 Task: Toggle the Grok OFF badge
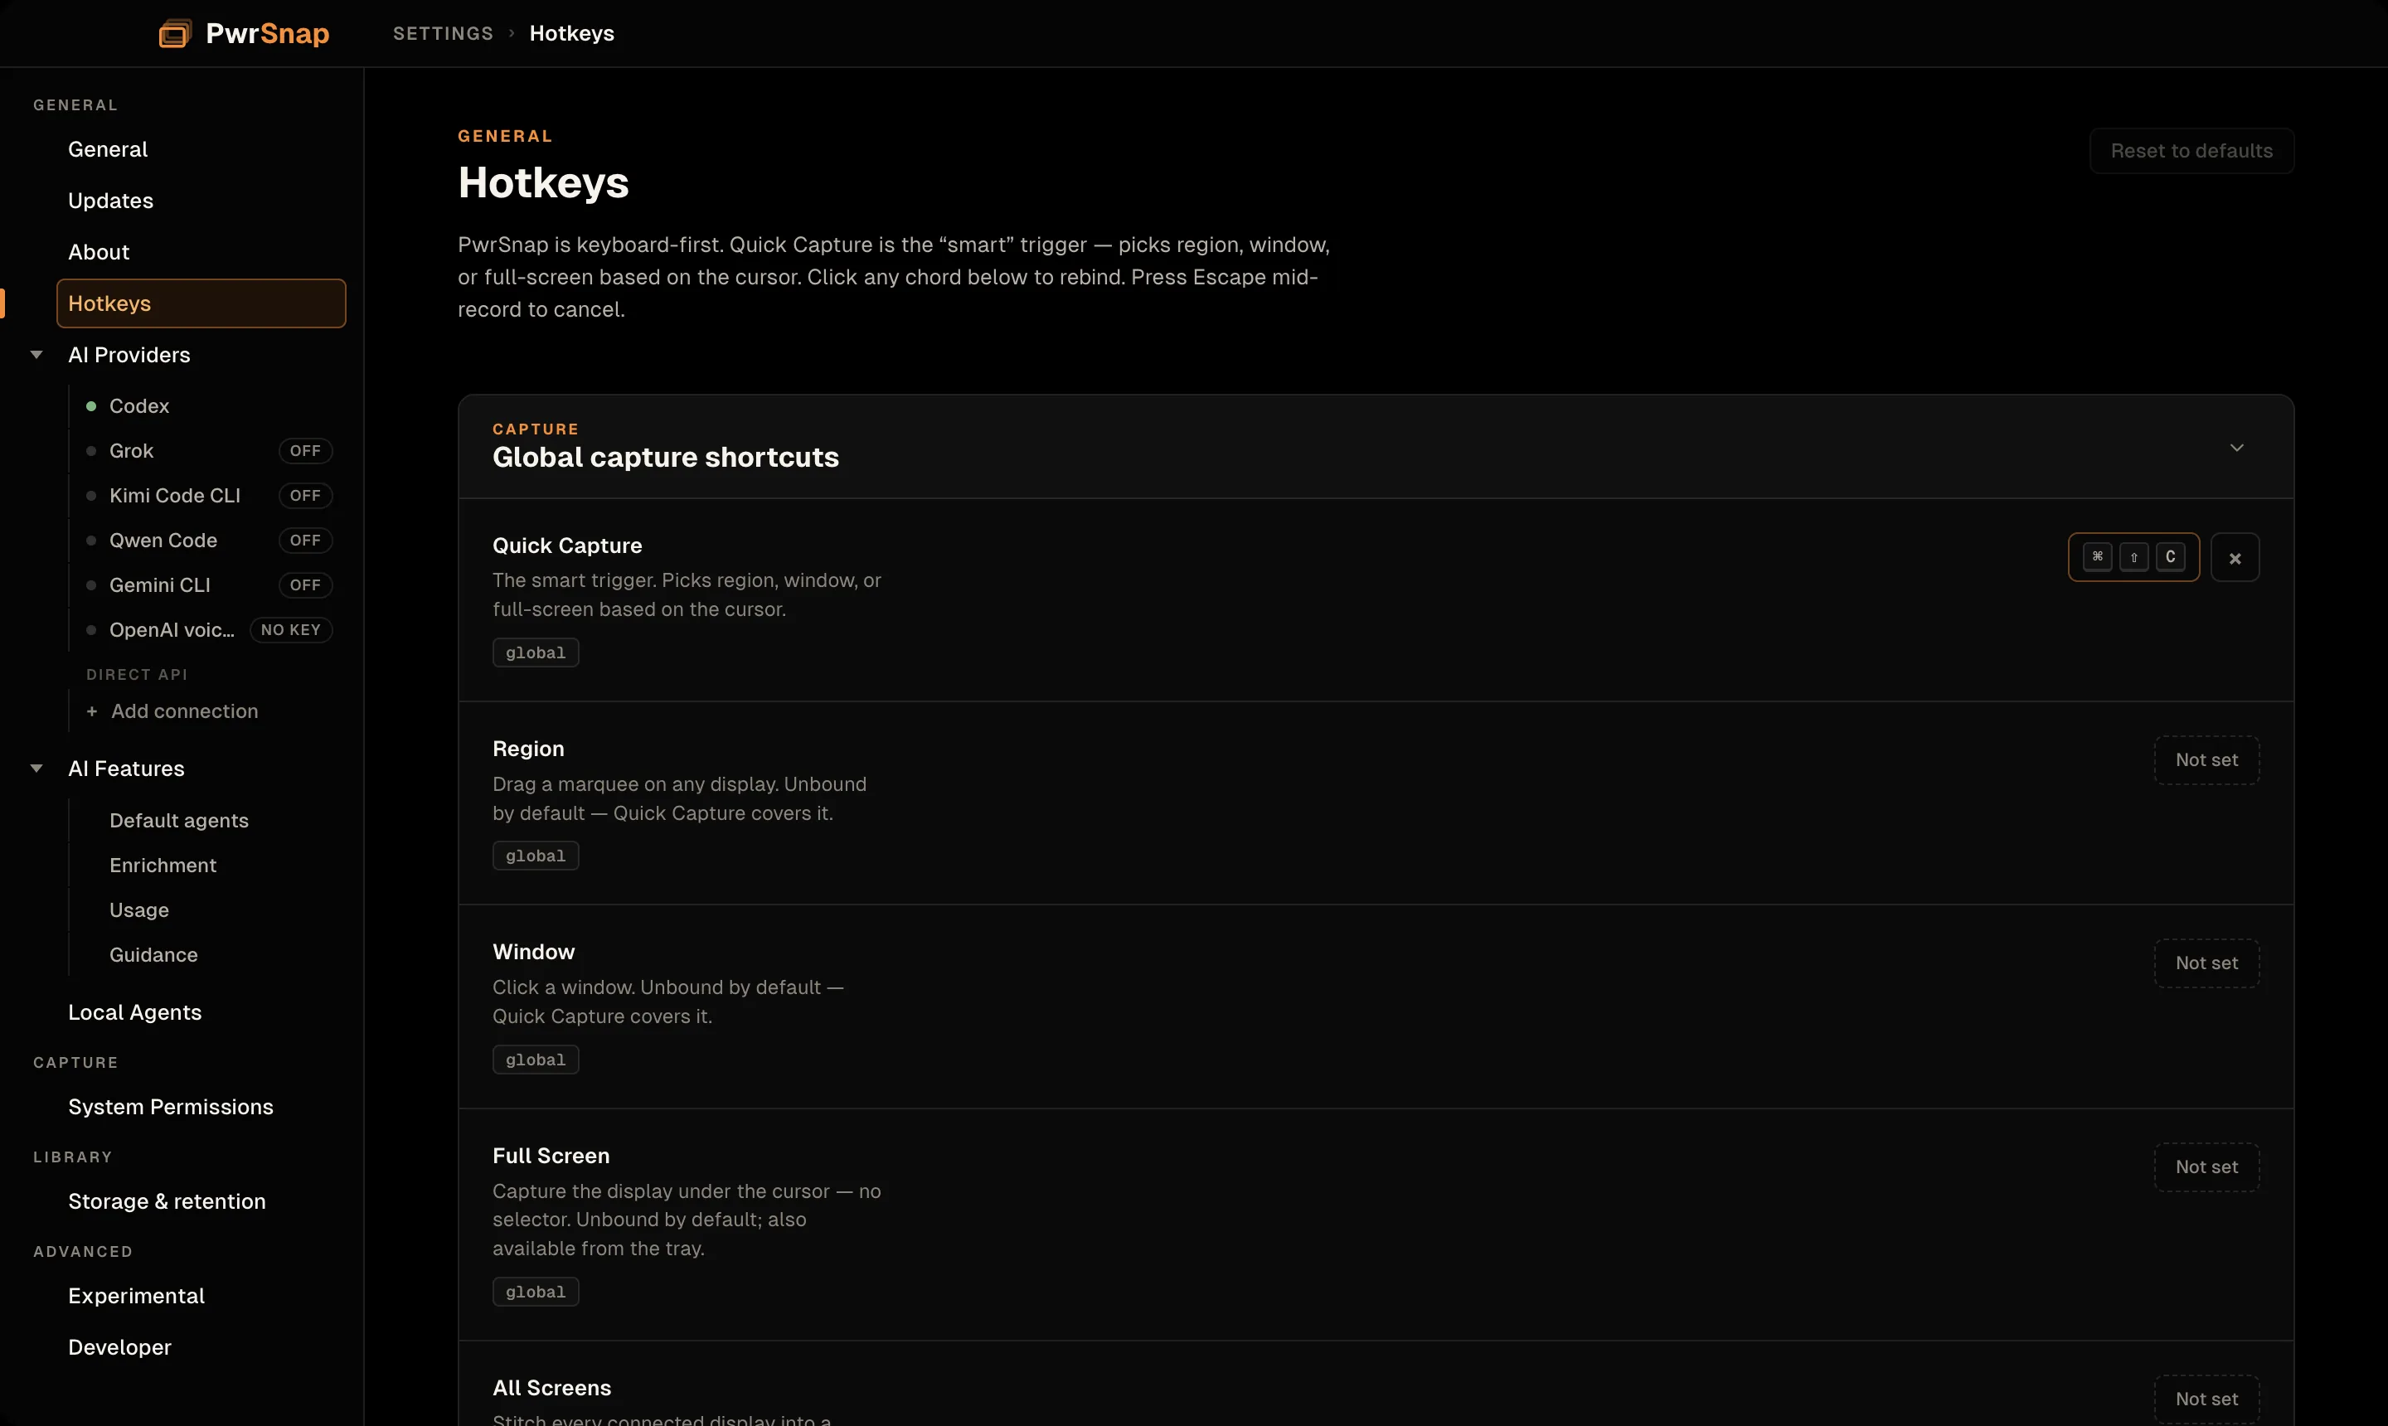coord(306,451)
